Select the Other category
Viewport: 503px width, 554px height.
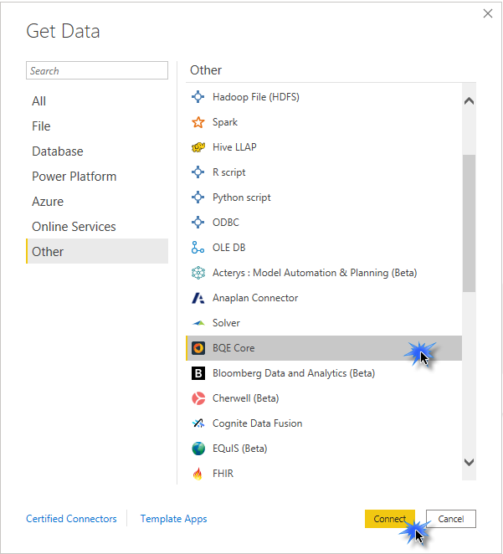(x=97, y=251)
